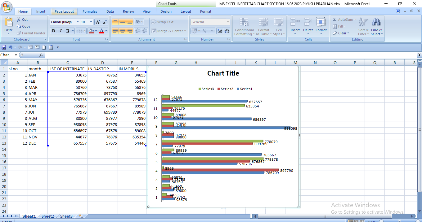422x222 pixels.
Task: Click the Undo arrow icon
Action: coord(10,47)
